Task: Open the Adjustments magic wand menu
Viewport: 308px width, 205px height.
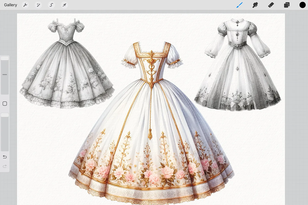Action: [38, 5]
